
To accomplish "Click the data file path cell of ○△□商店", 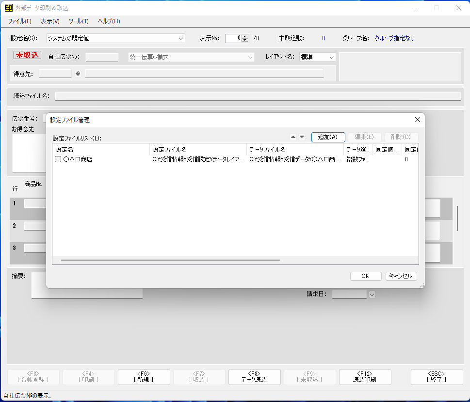I will [294, 159].
